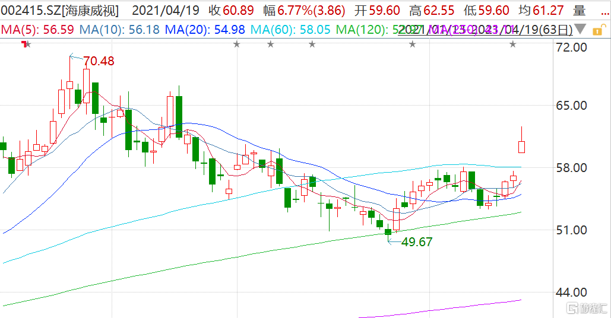
Task: Select the low price 低 59.60
Action: [x=486, y=11]
